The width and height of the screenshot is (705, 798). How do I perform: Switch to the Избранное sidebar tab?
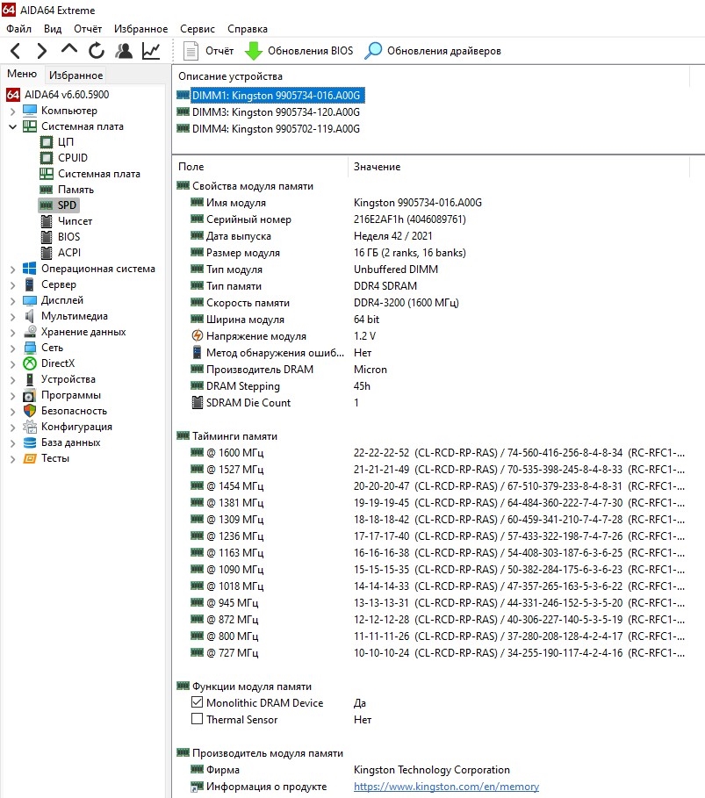coord(76,75)
